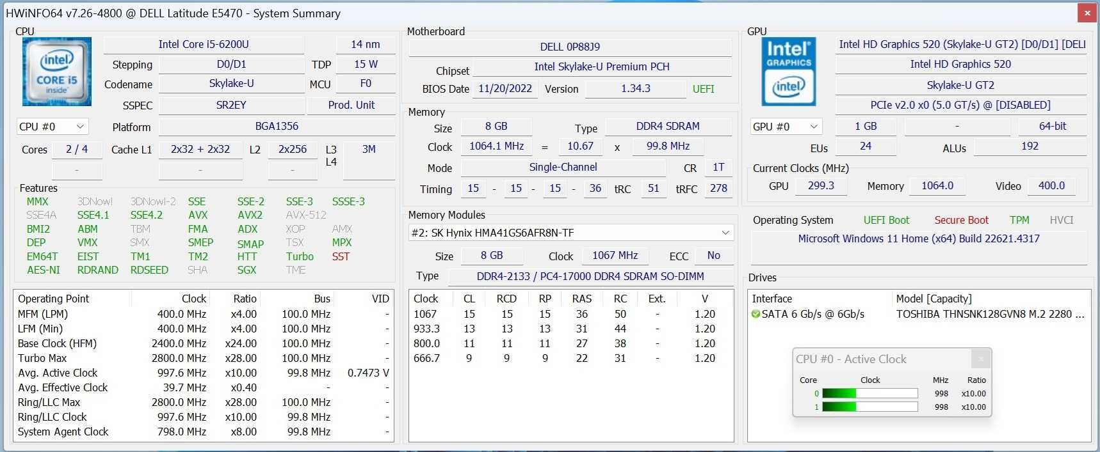Click the BGA1356 platform value
1100x452 pixels.
277,127
